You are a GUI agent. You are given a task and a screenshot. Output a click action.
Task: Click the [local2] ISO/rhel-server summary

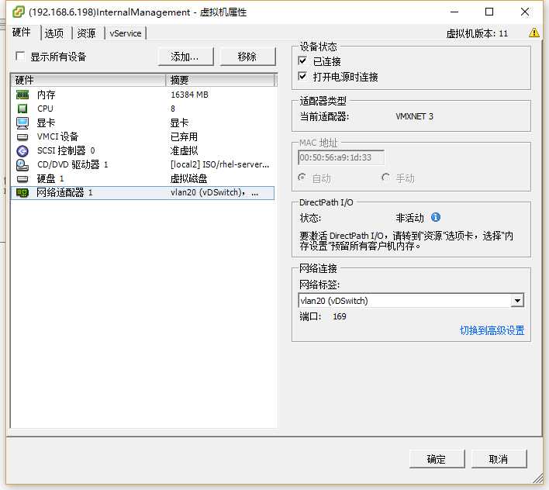[x=220, y=164]
